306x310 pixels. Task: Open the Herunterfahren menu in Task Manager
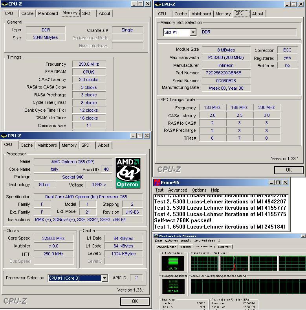[x=205, y=241]
